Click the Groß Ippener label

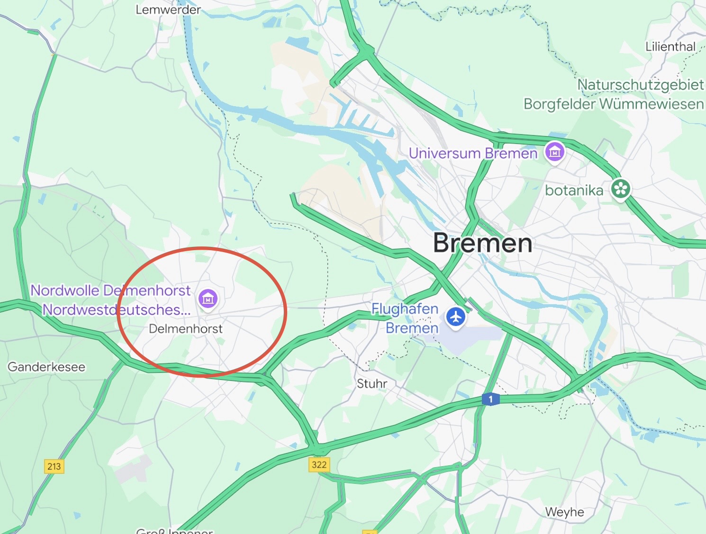click(x=174, y=531)
